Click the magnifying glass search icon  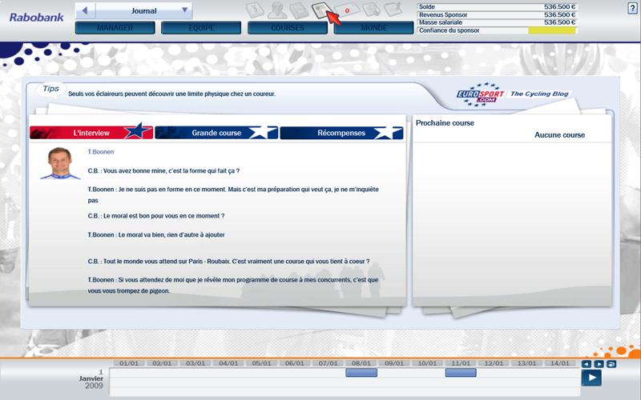369,10
